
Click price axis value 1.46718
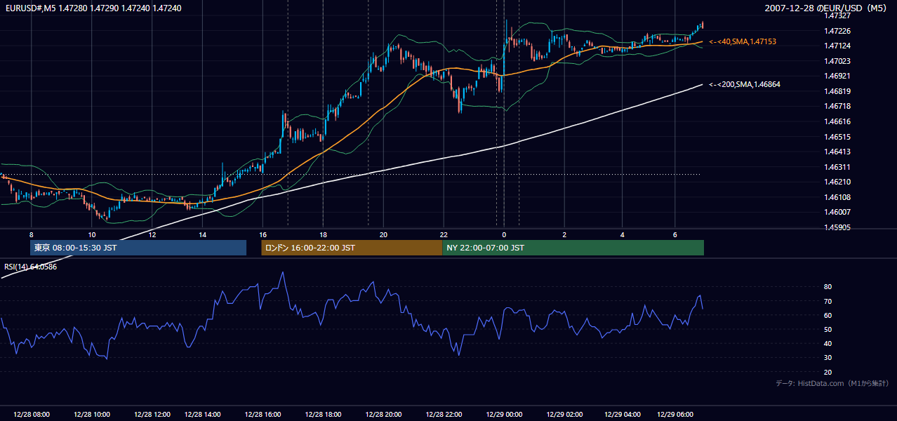pyautogui.click(x=838, y=106)
